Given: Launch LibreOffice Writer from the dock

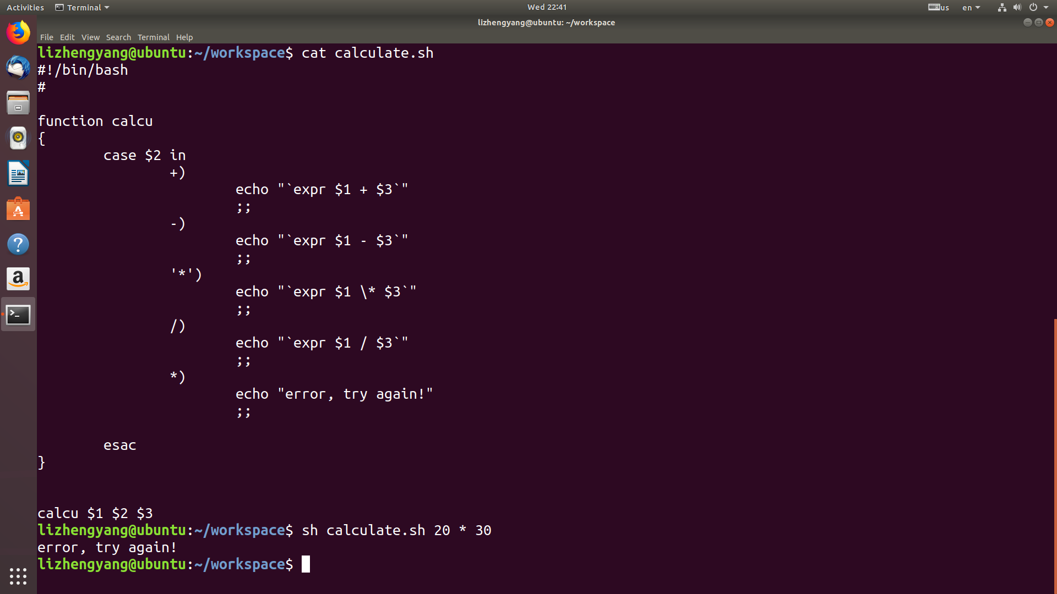Looking at the screenshot, I should 18,173.
